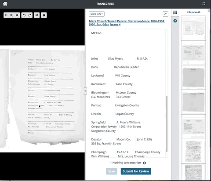Zoom in on the document image
The height and width of the screenshot is (181, 211).
(x=11, y=15)
